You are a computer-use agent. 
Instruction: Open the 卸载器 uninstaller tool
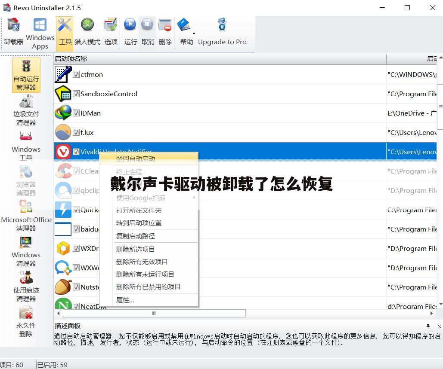pos(13,31)
